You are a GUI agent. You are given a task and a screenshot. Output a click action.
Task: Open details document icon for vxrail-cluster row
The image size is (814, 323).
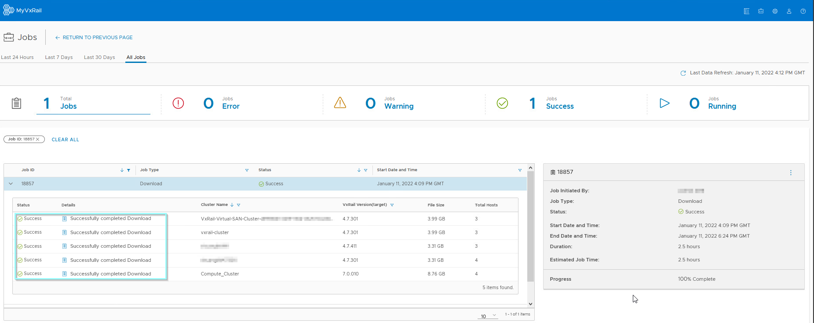pos(64,232)
